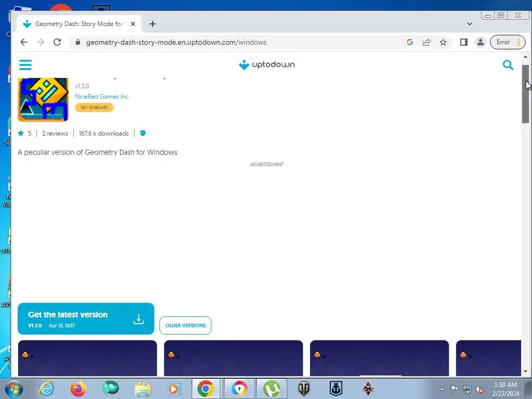
Task: Click the browser forward arrow
Action: (41, 42)
